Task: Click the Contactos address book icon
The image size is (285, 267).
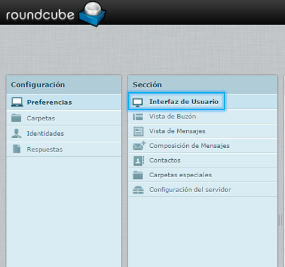Action: (139, 161)
